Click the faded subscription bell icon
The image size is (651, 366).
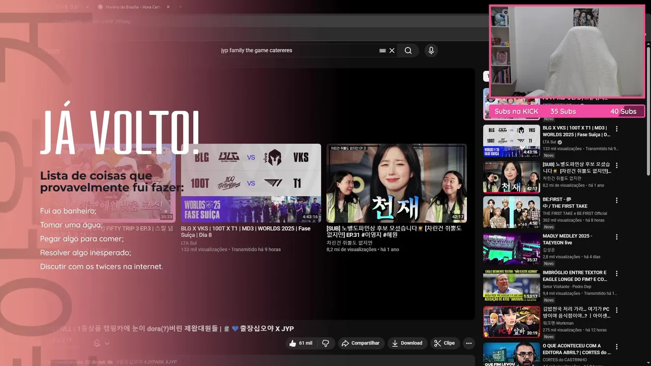click(97, 344)
